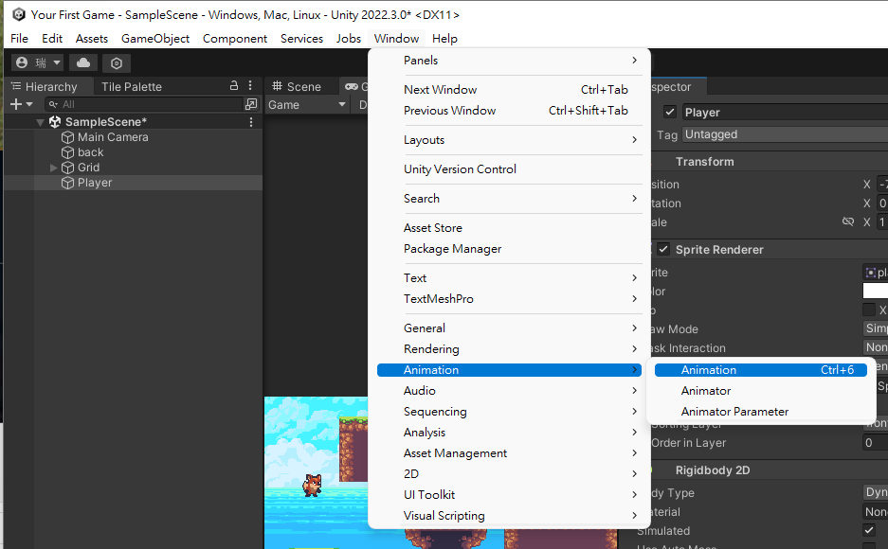The height and width of the screenshot is (549, 888).
Task: Open the 2D submenu
Action: 509,474
